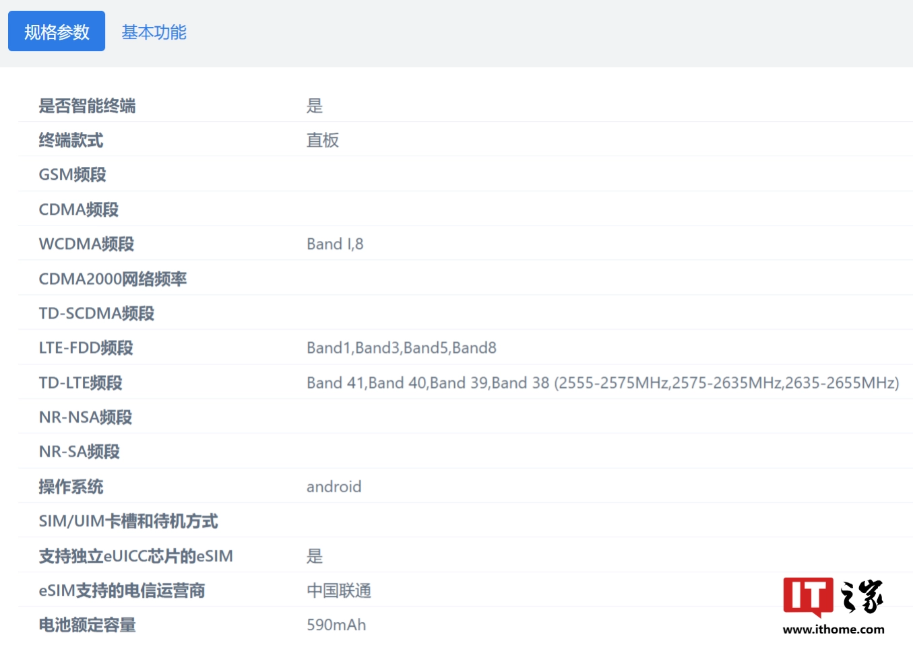Click the 电池额定容量 label
Image resolution: width=913 pixels, height=649 pixels.
(x=87, y=625)
